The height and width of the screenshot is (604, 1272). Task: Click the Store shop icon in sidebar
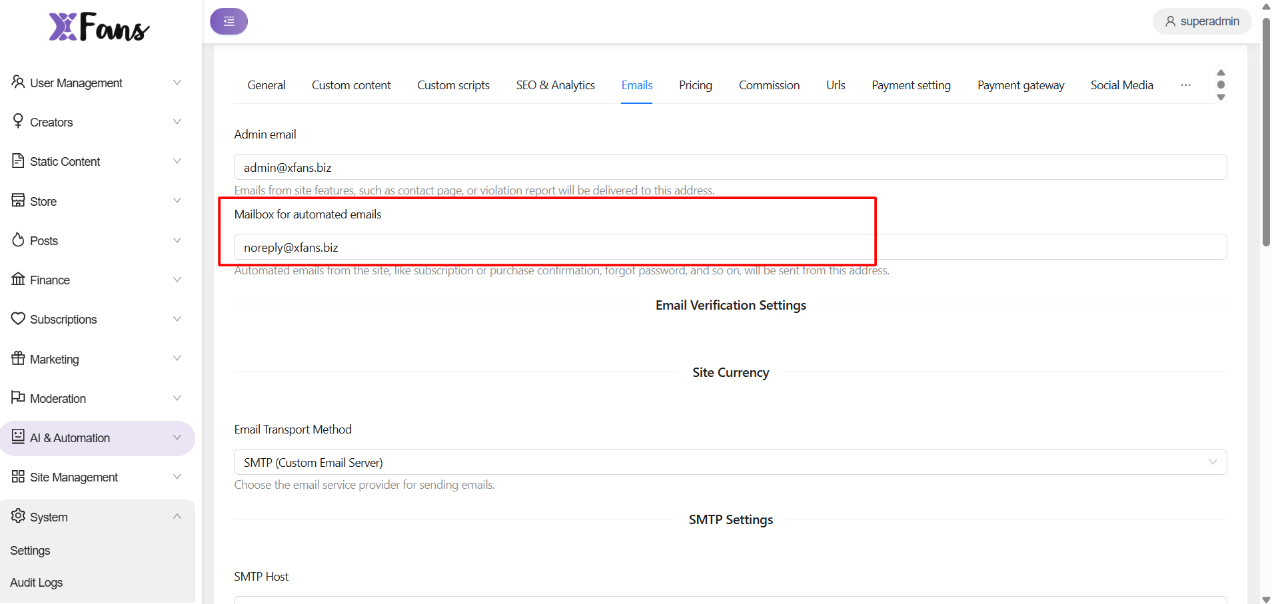(x=18, y=200)
